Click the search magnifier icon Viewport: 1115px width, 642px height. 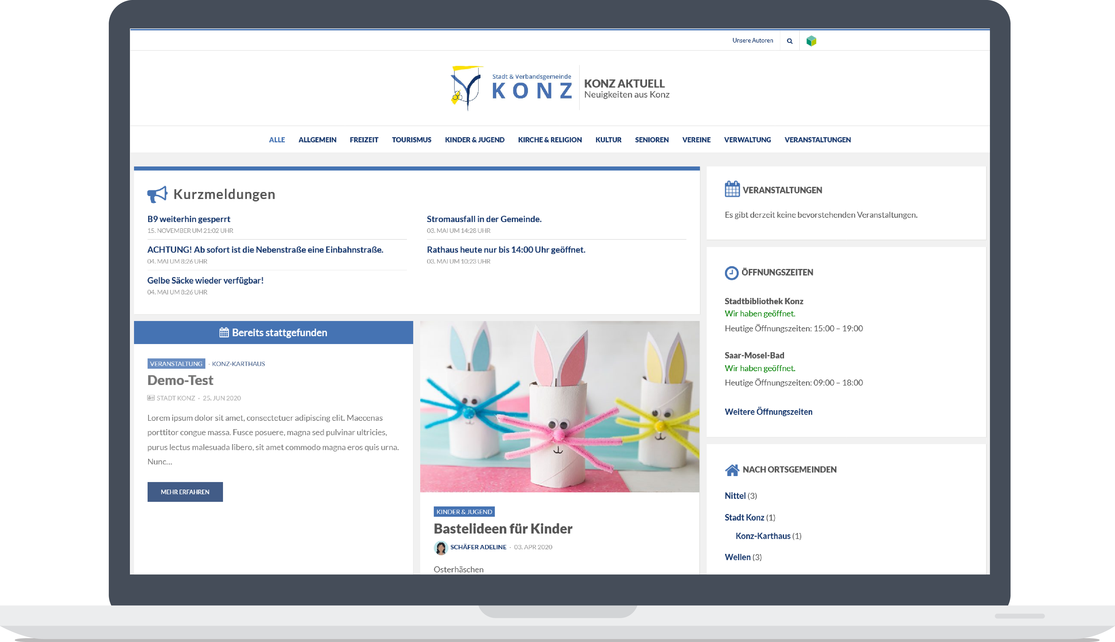[789, 41]
